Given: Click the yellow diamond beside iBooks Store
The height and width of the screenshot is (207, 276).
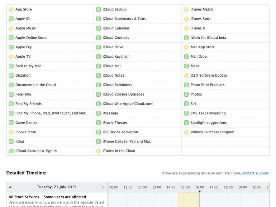Looking at the screenshot, I should pyautogui.click(x=11, y=132).
